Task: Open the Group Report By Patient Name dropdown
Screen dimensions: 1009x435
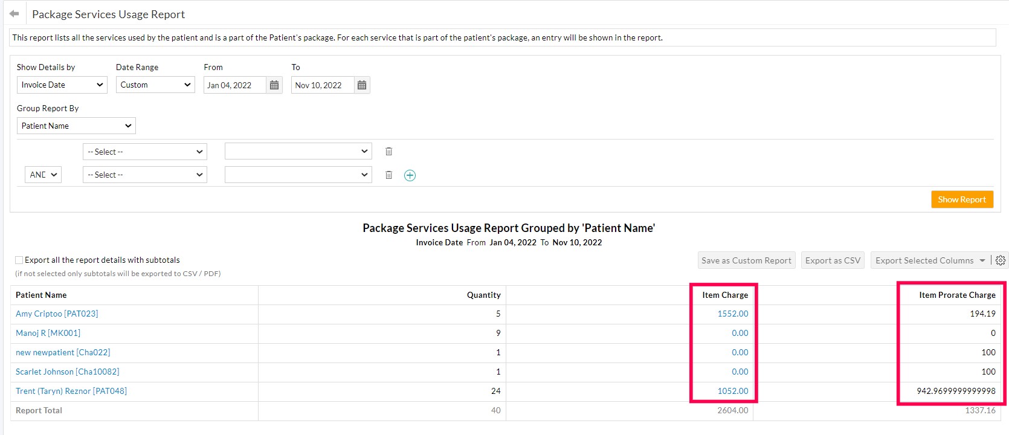Action: coord(76,126)
